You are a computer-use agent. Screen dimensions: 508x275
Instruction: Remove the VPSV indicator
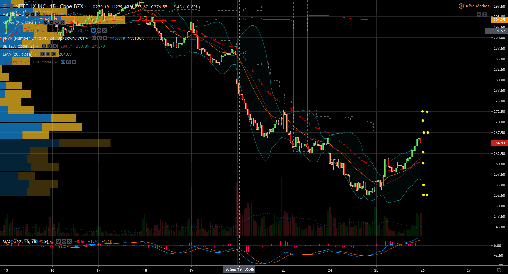[x=104, y=30]
